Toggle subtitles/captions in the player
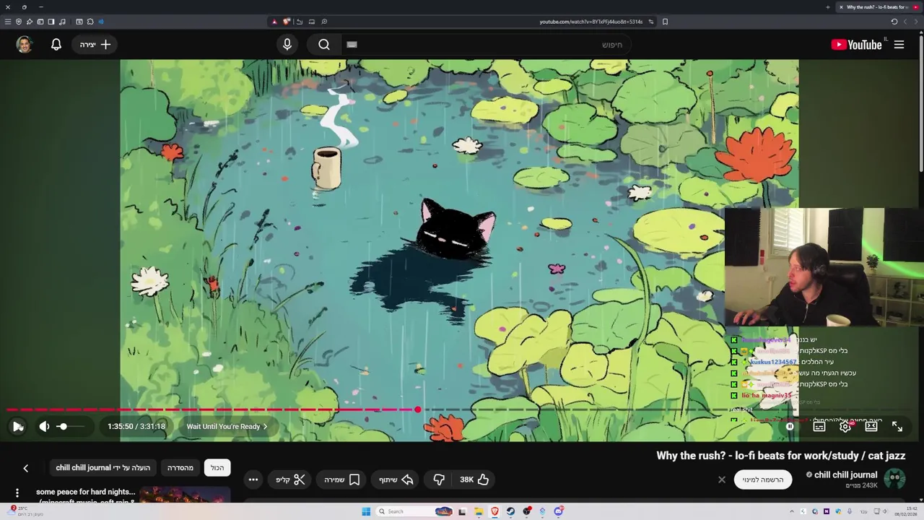Screen dimensions: 924x520 (x=819, y=427)
